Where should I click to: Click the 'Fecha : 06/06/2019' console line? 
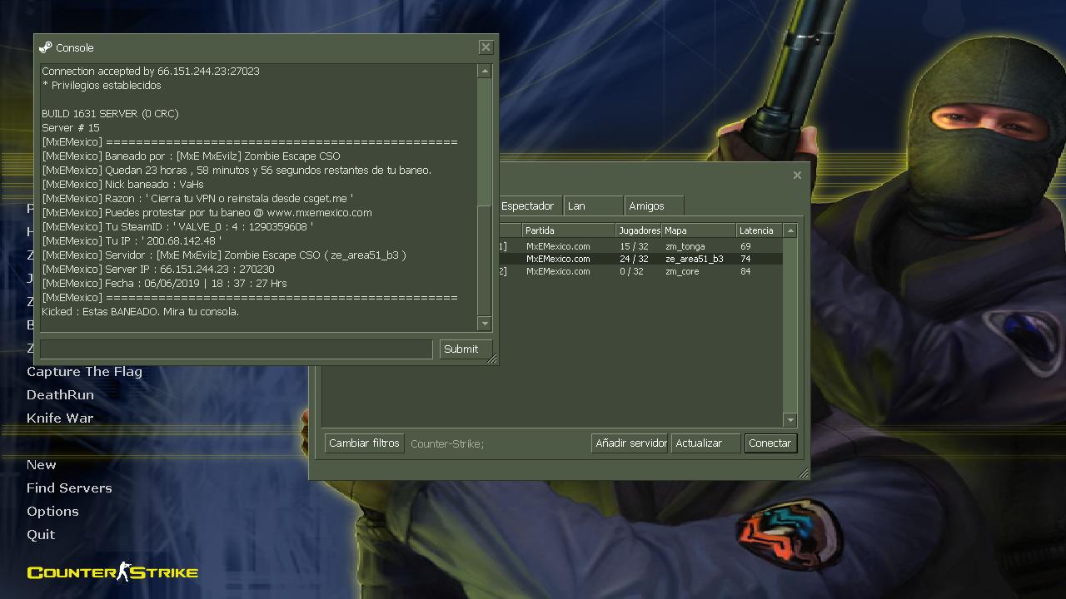[164, 284]
